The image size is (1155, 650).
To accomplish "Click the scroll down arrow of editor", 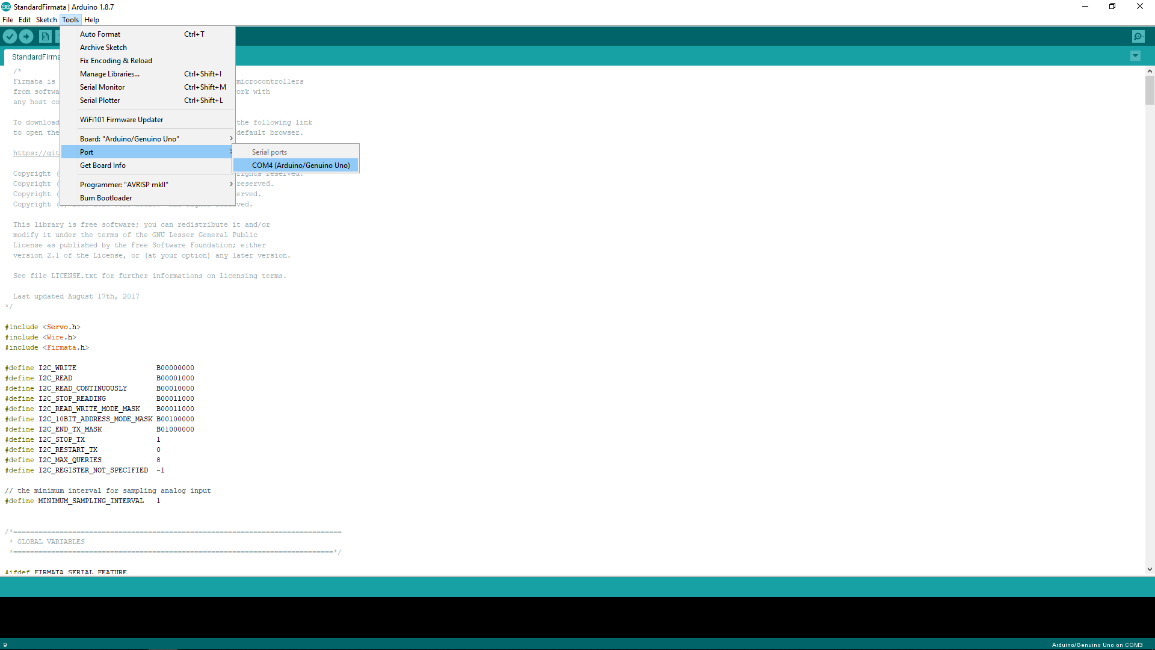I will coord(1150,569).
